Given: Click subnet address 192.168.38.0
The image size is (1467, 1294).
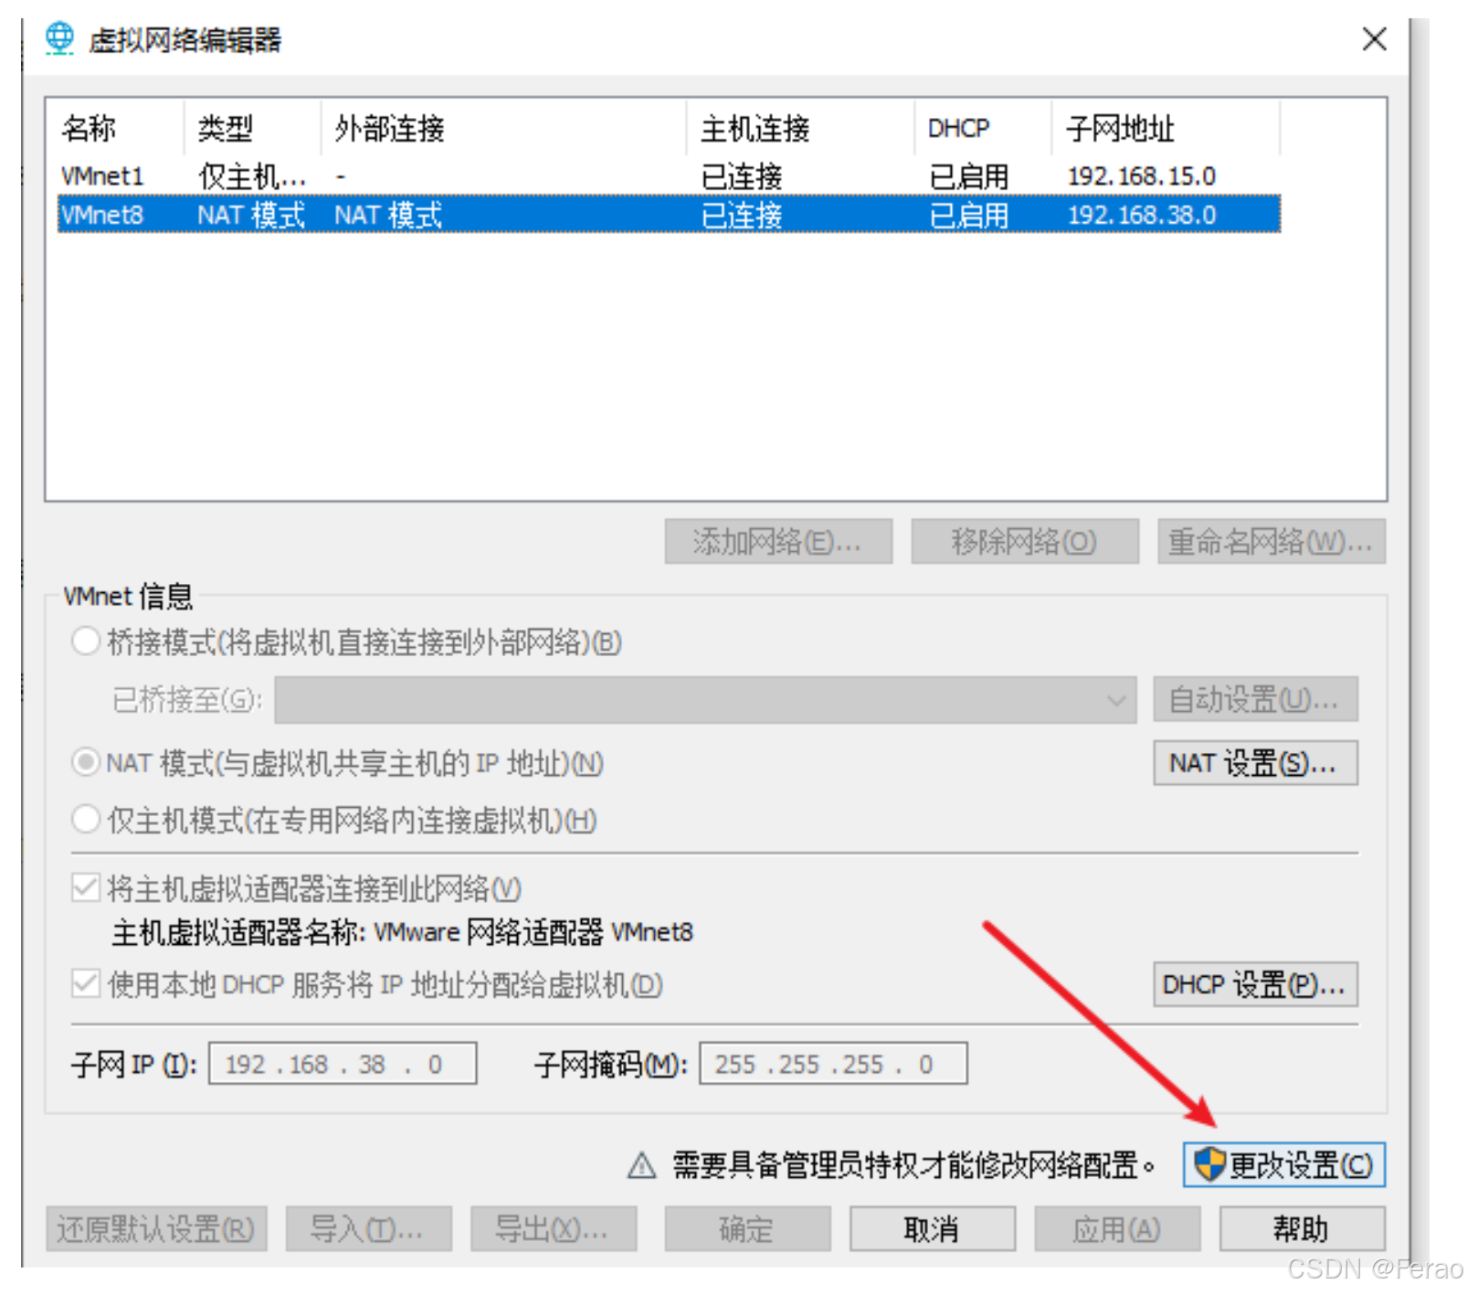Looking at the screenshot, I should click(1142, 215).
